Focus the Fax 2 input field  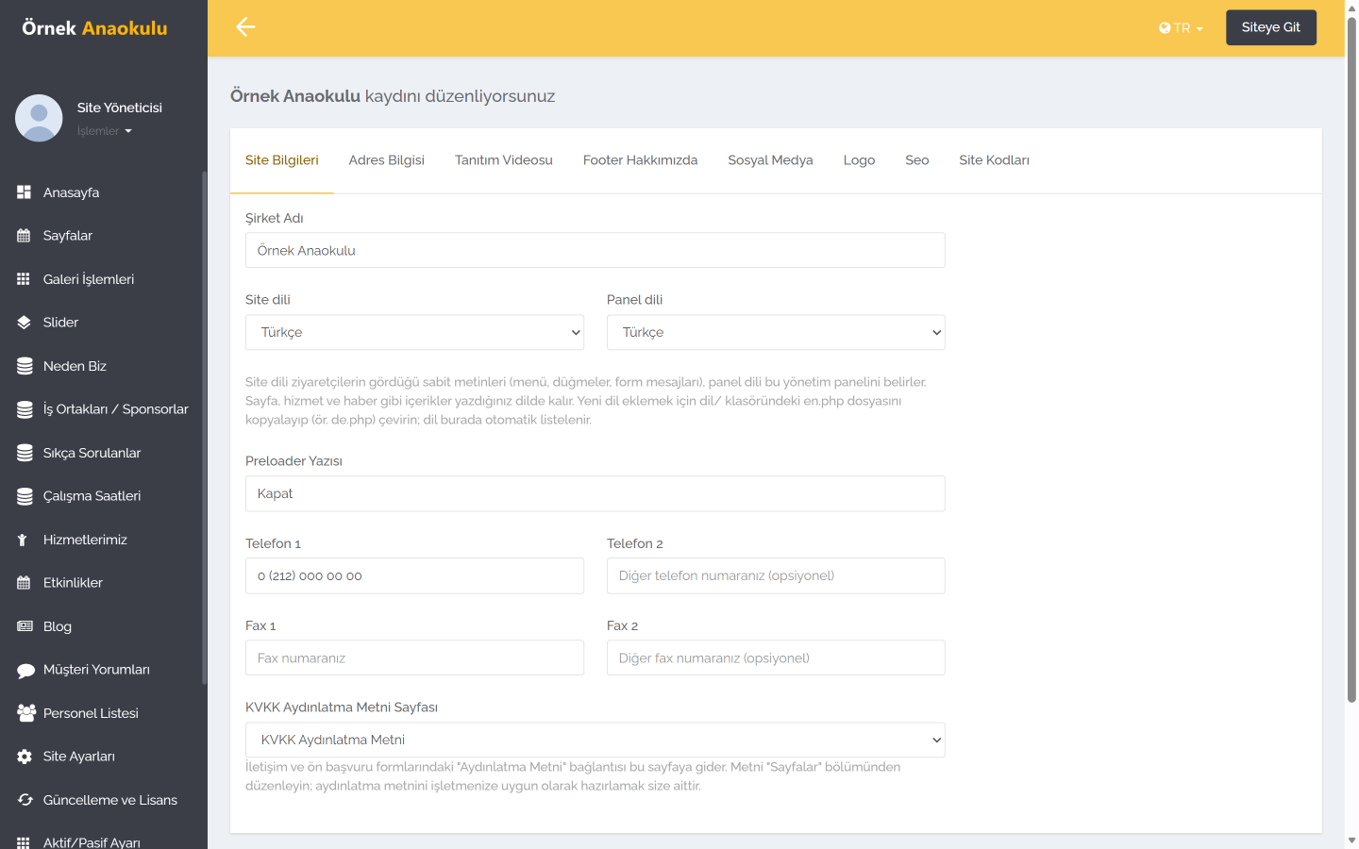[x=776, y=658]
